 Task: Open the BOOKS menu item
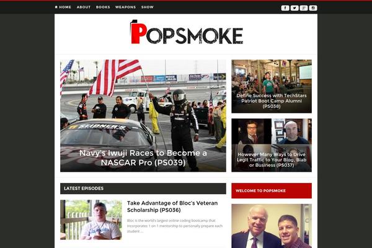(103, 7)
